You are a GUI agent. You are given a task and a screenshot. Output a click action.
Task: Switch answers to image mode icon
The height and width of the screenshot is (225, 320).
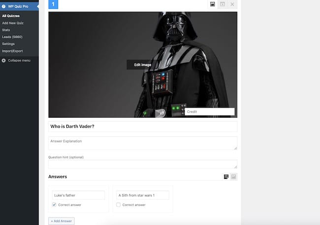(x=233, y=177)
